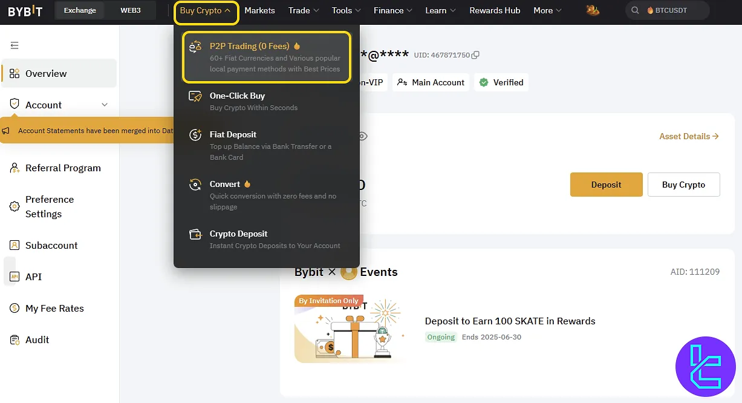Click the Fiat Deposit dollar icon
Screen dimensions: 742x403
point(195,135)
